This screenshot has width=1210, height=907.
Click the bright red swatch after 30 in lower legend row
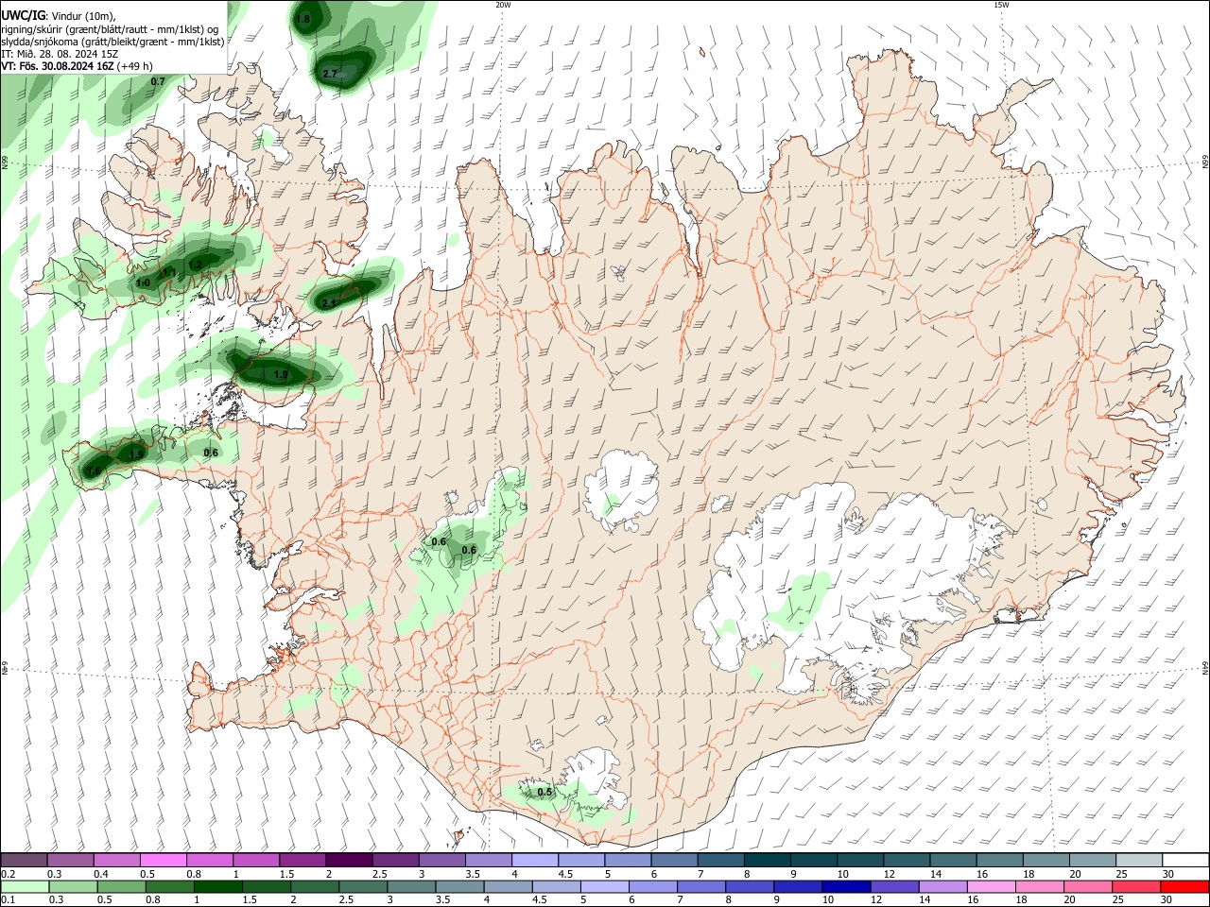pyautogui.click(x=1184, y=886)
